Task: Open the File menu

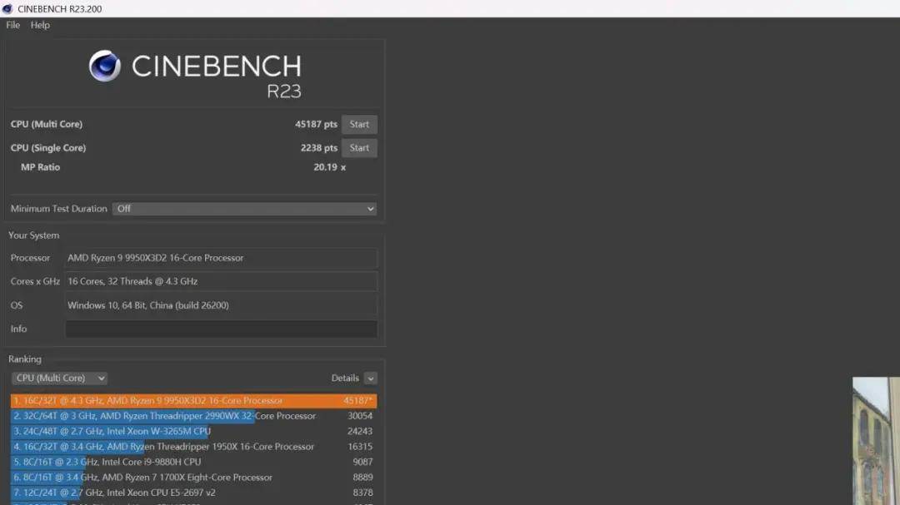Action: [x=12, y=25]
